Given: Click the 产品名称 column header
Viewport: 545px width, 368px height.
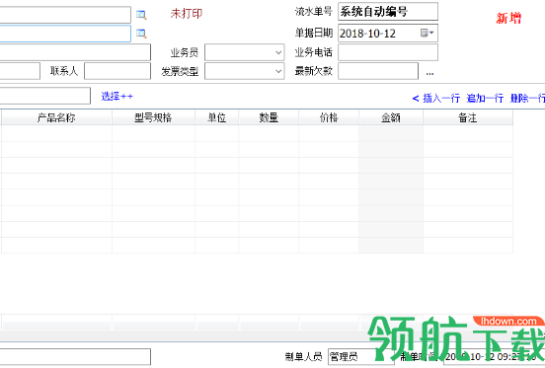Looking at the screenshot, I should pos(56,117).
